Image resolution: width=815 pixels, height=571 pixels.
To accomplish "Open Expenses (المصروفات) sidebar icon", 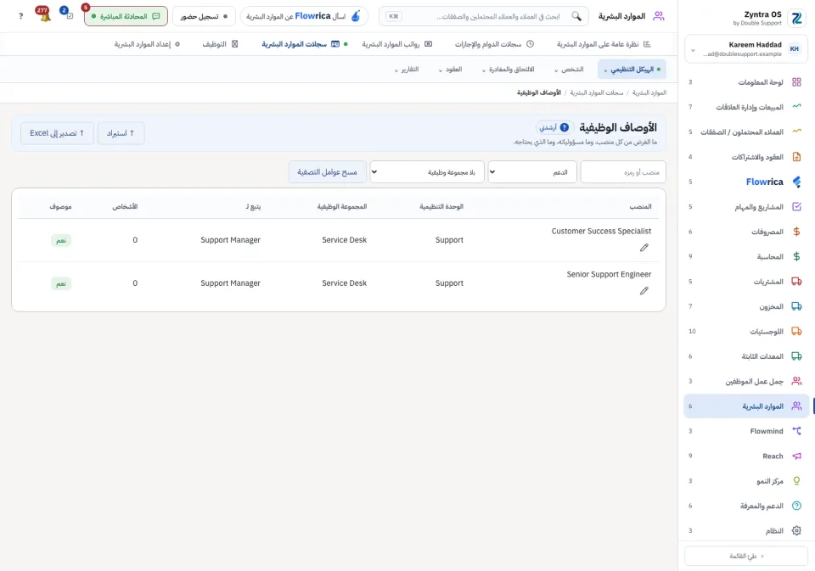I will coord(796,232).
